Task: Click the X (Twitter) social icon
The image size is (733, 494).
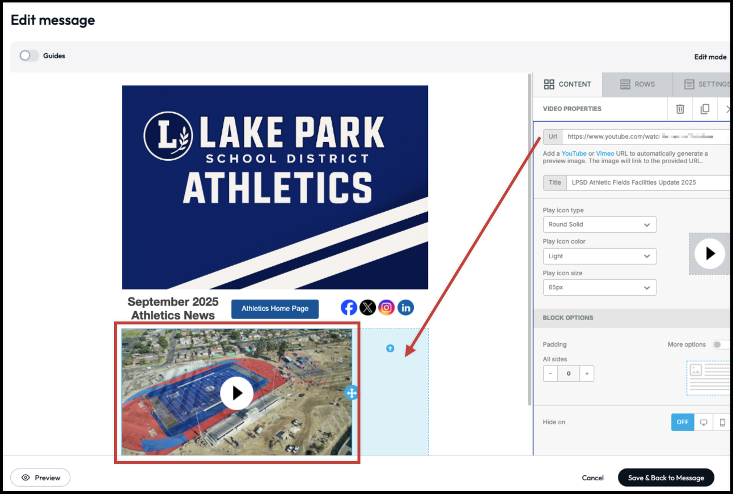Action: (367, 308)
